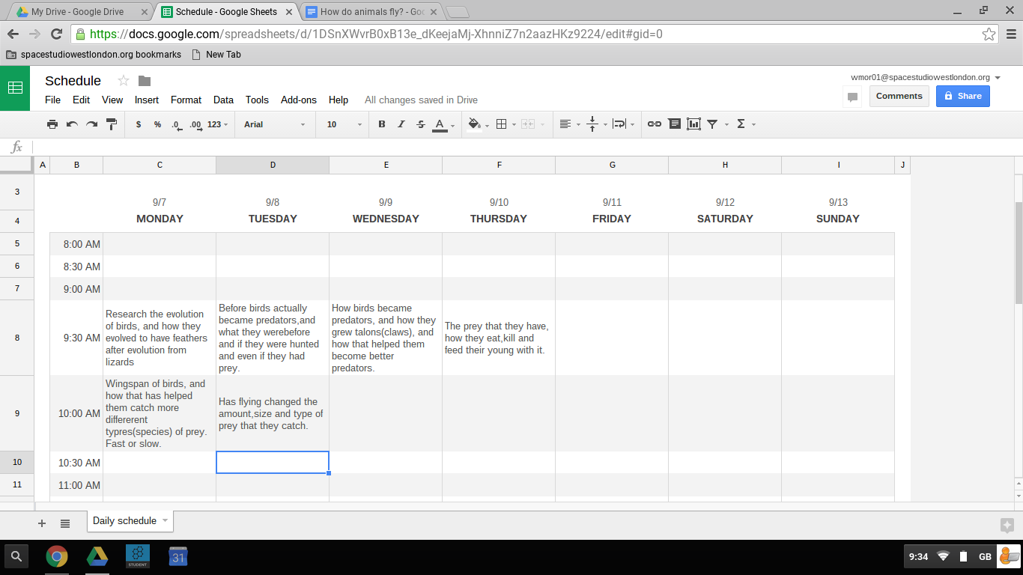Click the Print icon in the toolbar
Viewport: 1023px width, 575px height.
click(52, 124)
